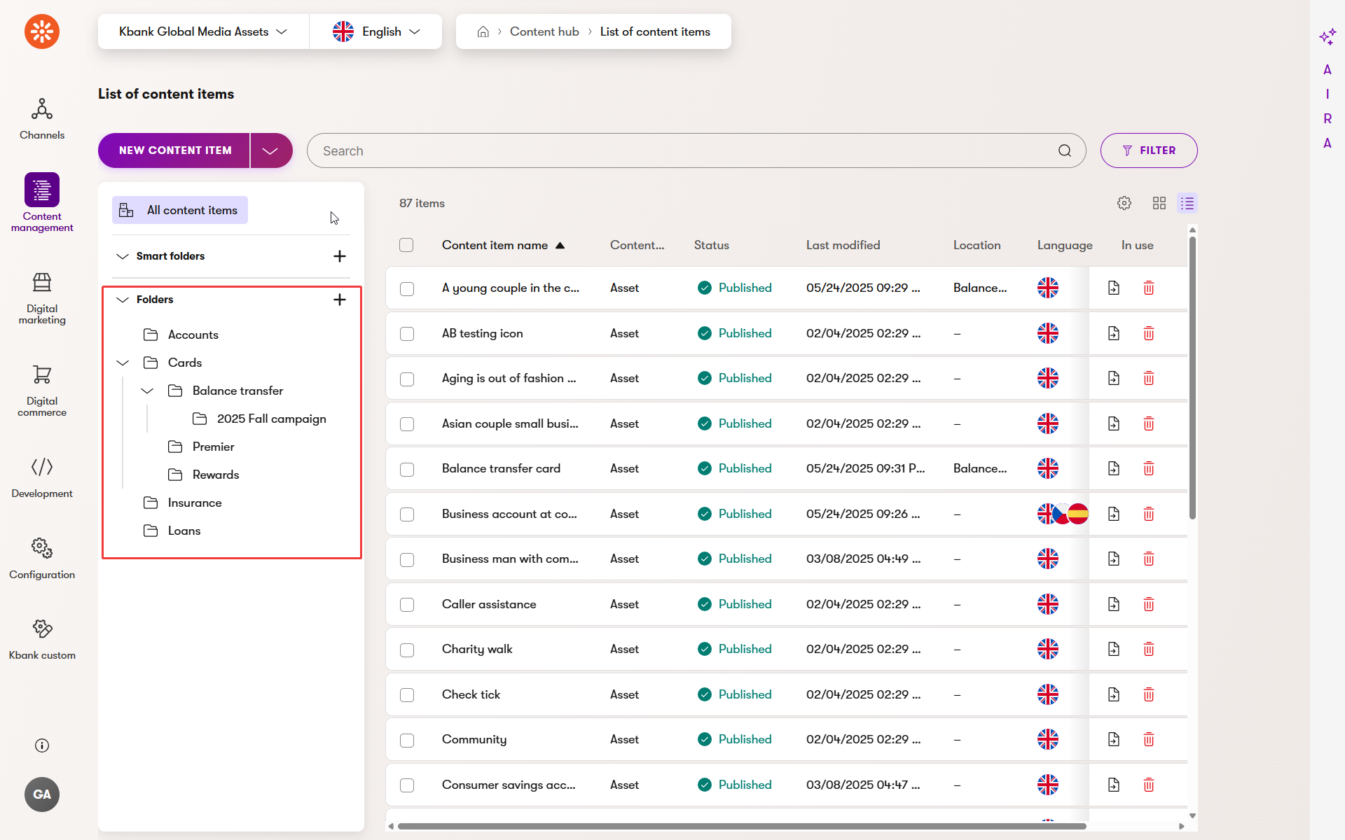Click the search magnifier icon
The image size is (1345, 840).
pyautogui.click(x=1065, y=150)
